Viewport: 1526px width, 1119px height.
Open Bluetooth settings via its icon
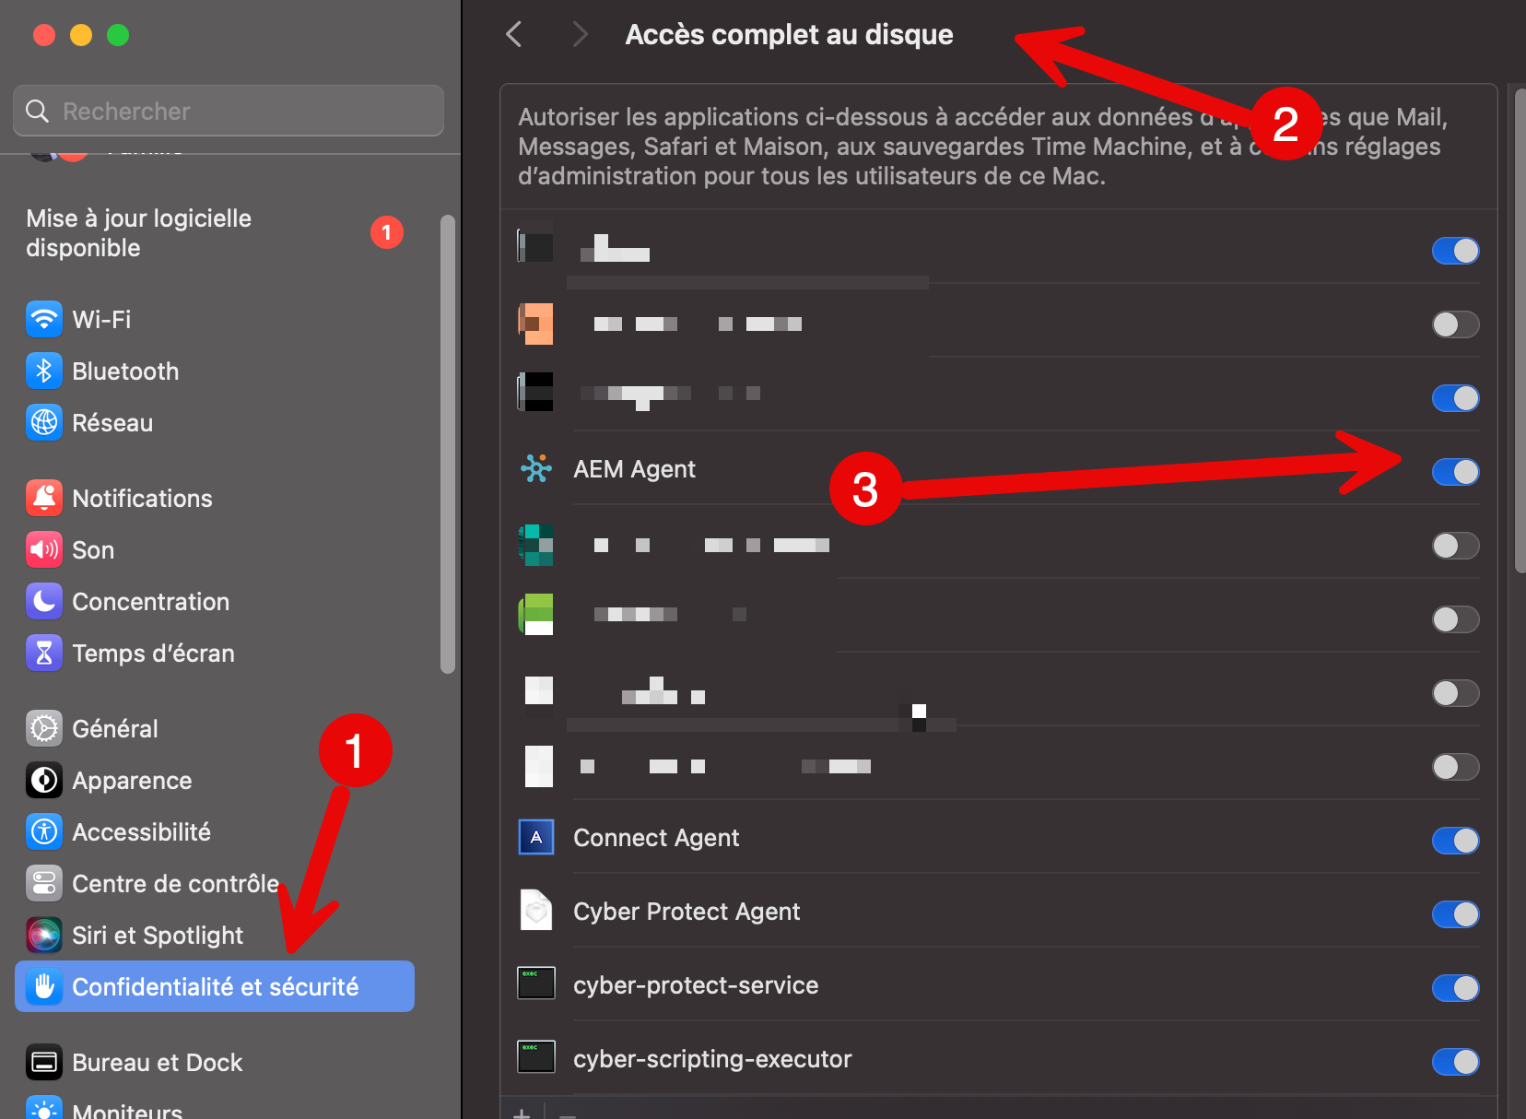(x=43, y=371)
